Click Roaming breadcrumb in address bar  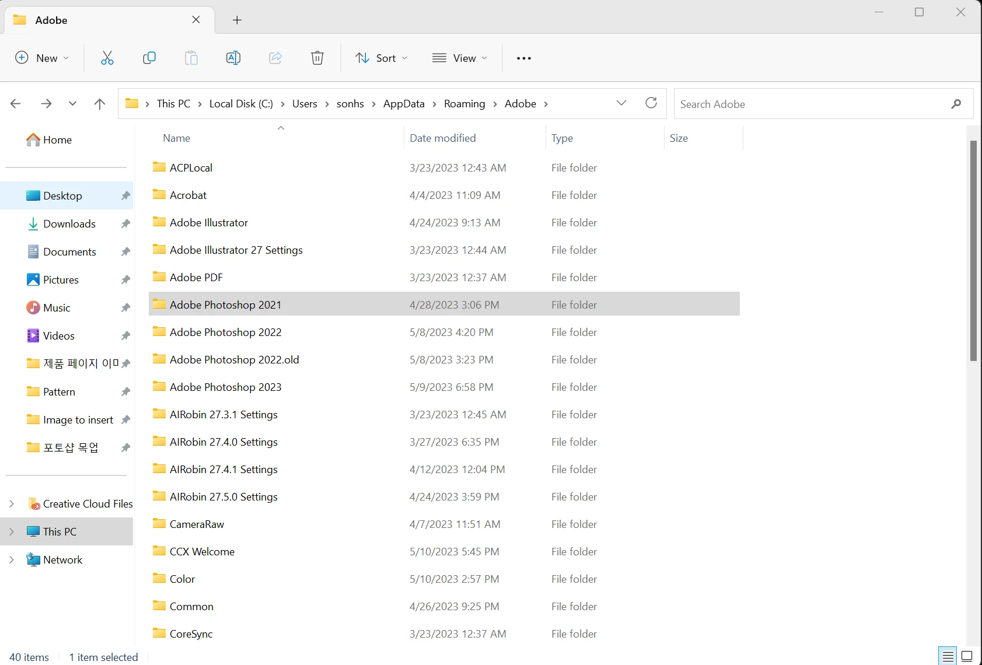click(464, 104)
